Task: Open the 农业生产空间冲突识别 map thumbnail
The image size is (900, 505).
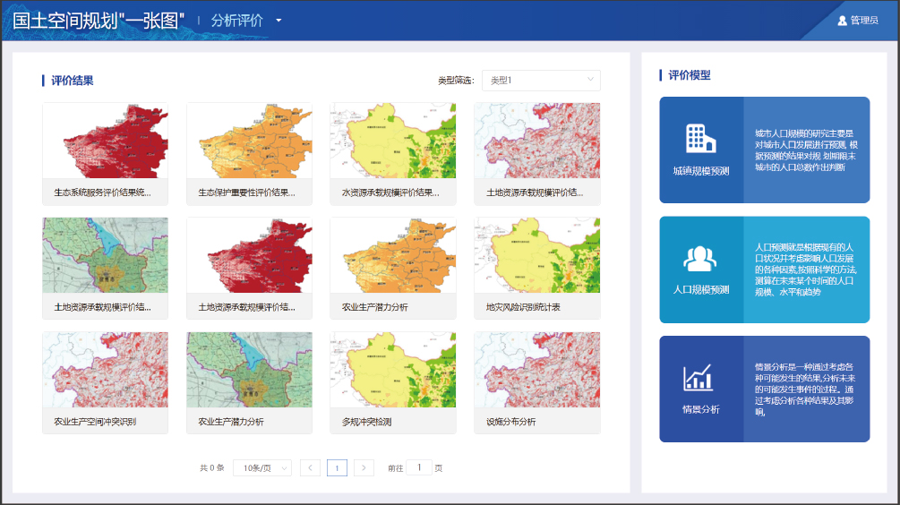Action: point(105,370)
